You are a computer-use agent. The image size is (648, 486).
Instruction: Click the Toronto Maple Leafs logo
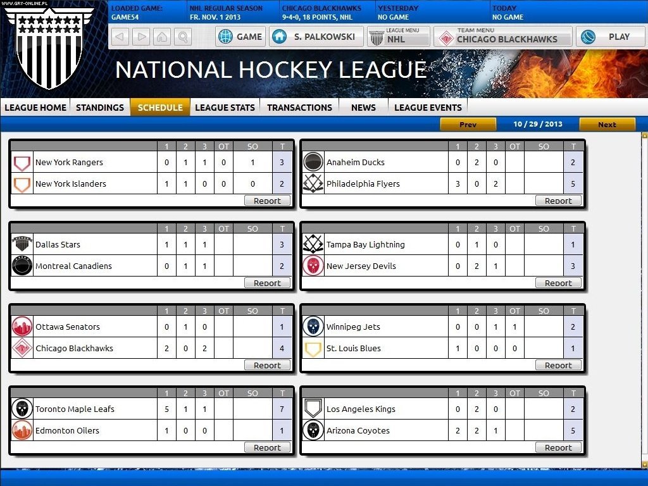pos(22,409)
